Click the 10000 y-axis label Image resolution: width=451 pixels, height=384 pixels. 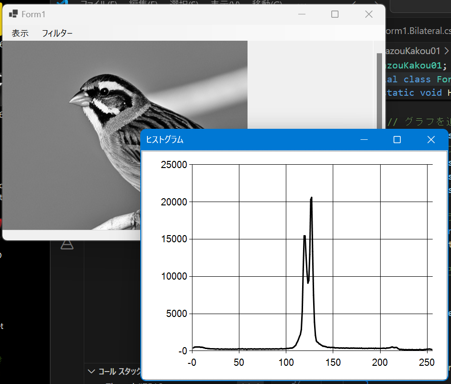174,276
